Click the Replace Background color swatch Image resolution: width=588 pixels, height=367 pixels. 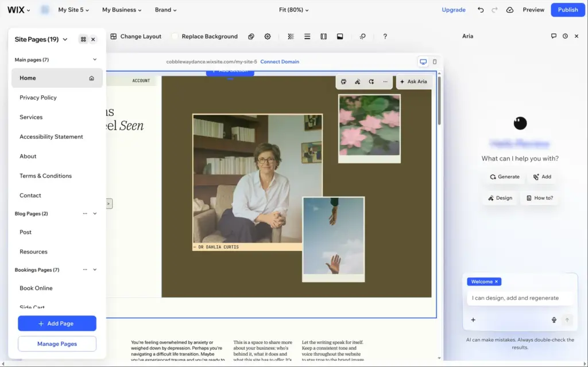(x=175, y=36)
